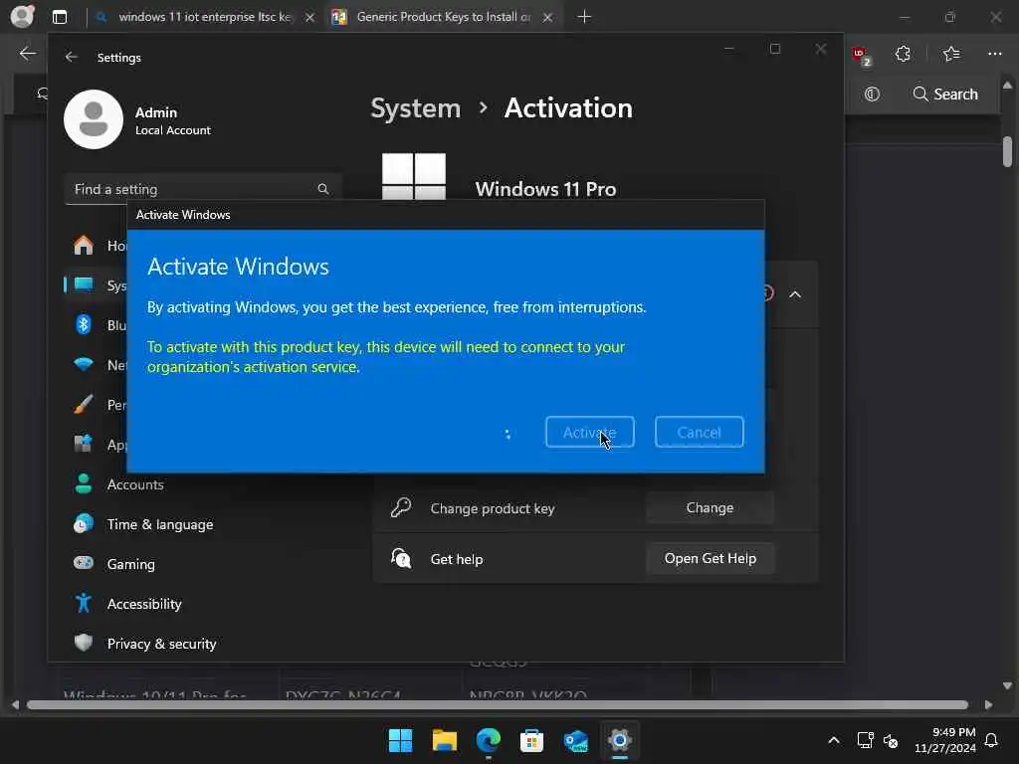Click browser back arrow
This screenshot has height=764, width=1019.
27,54
